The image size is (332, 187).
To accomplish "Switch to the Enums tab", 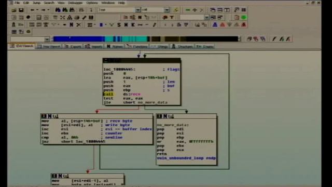I will pyautogui.click(x=204, y=46).
